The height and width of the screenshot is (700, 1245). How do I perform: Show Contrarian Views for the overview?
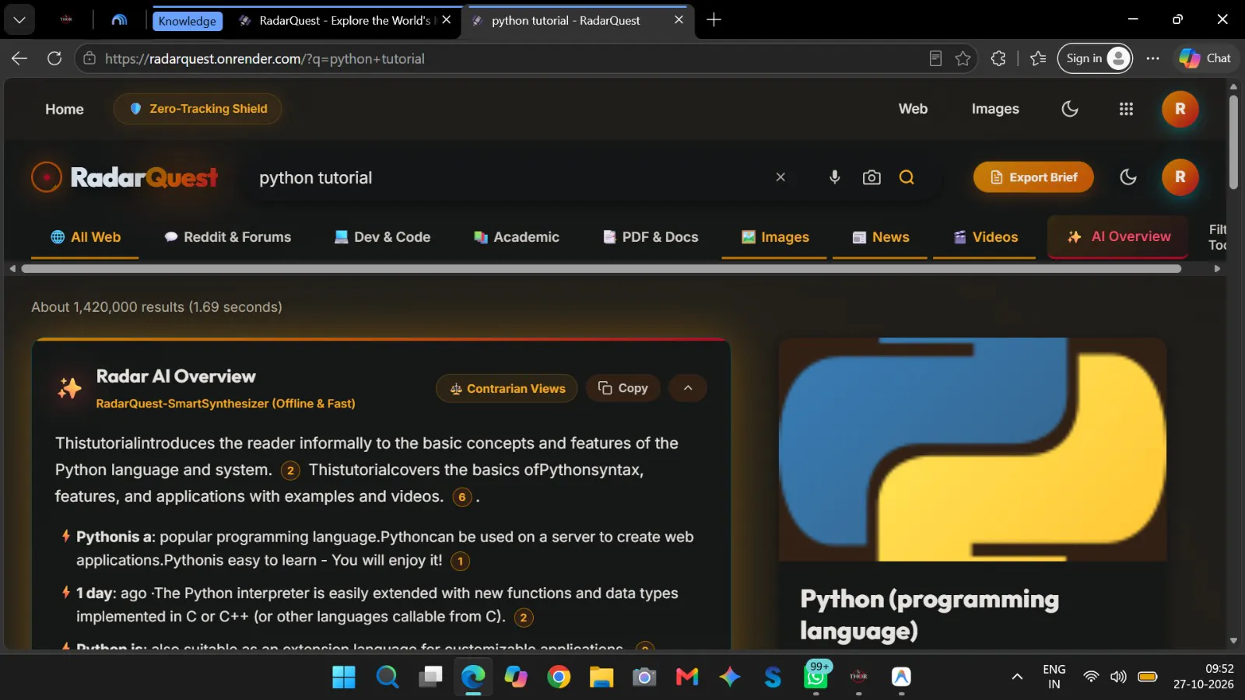pos(507,388)
